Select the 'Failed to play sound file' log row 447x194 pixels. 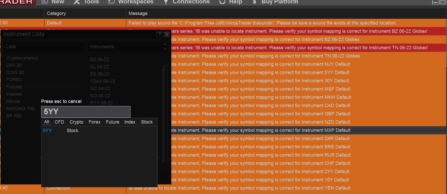(223, 23)
